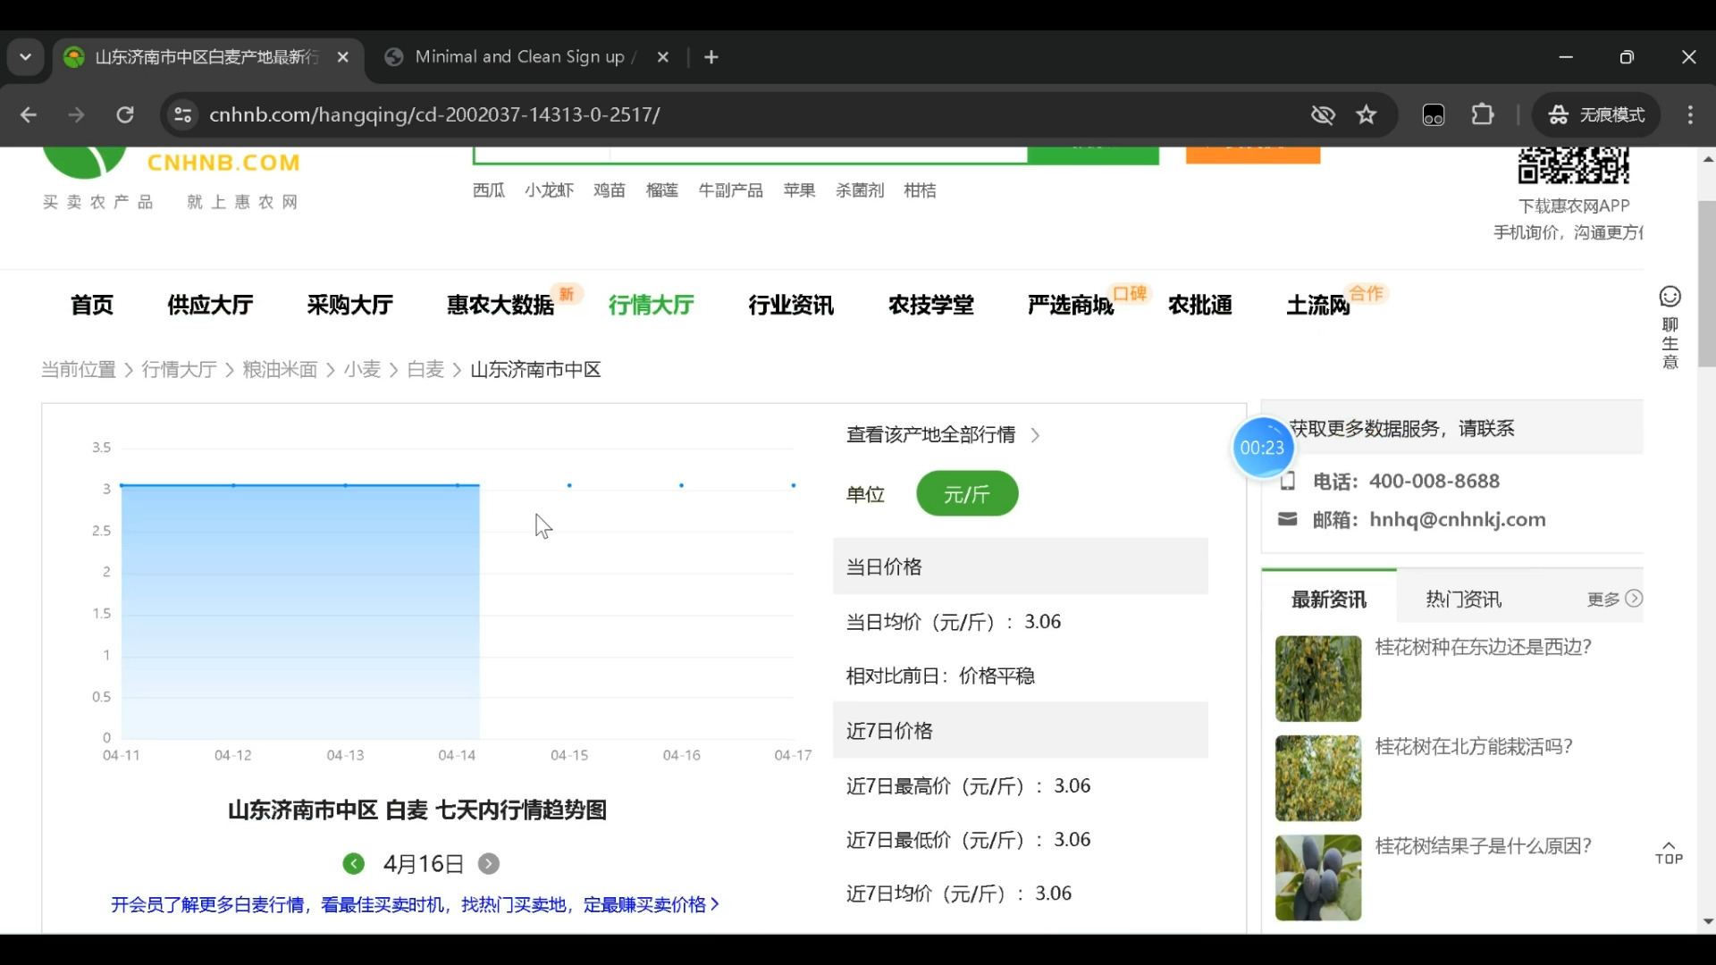
Task: Click the 行情大厅 breadcrumb link
Action: click(x=179, y=370)
